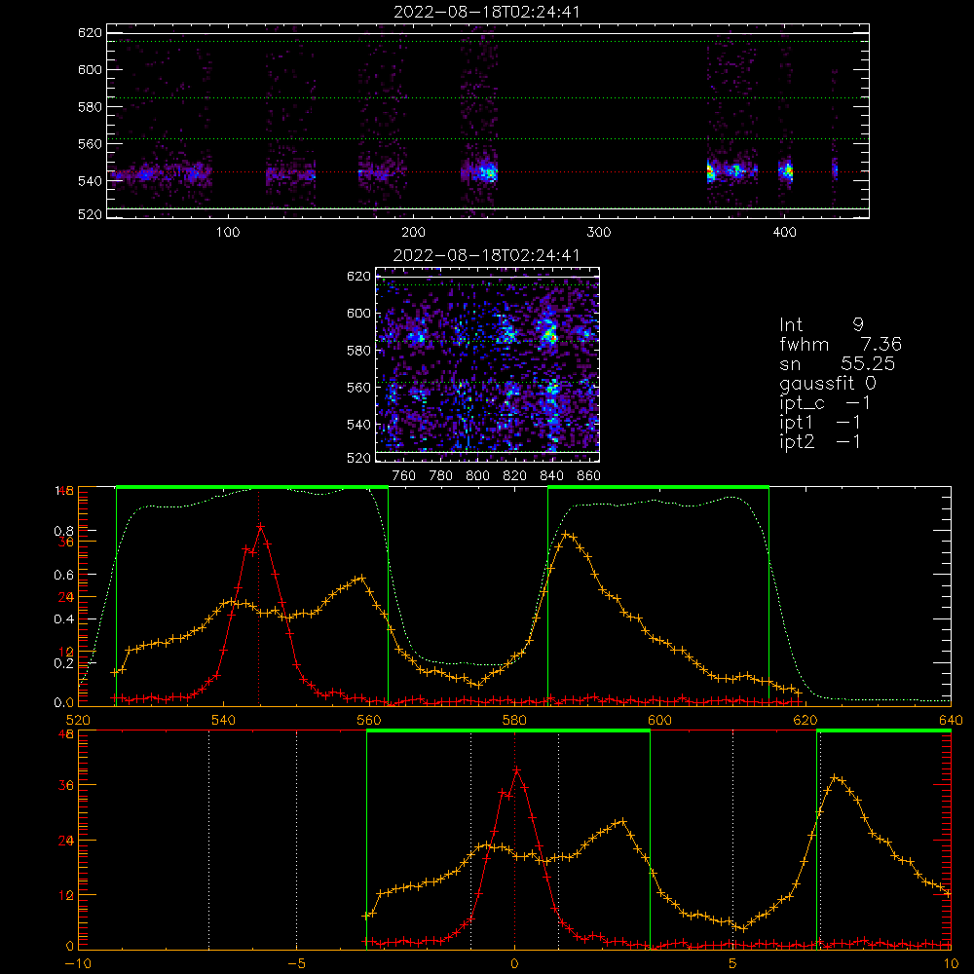Image resolution: width=974 pixels, height=974 pixels.
Task: Click x-axis label 100 on top spectrogram
Action: [x=228, y=233]
